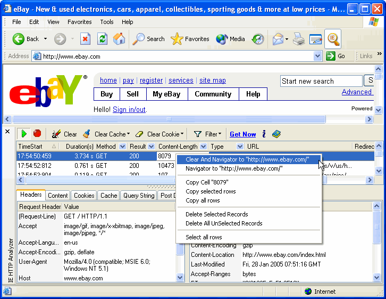This screenshot has height=299, width=386.
Task: Click the History clock icon
Action: [x=258, y=39]
